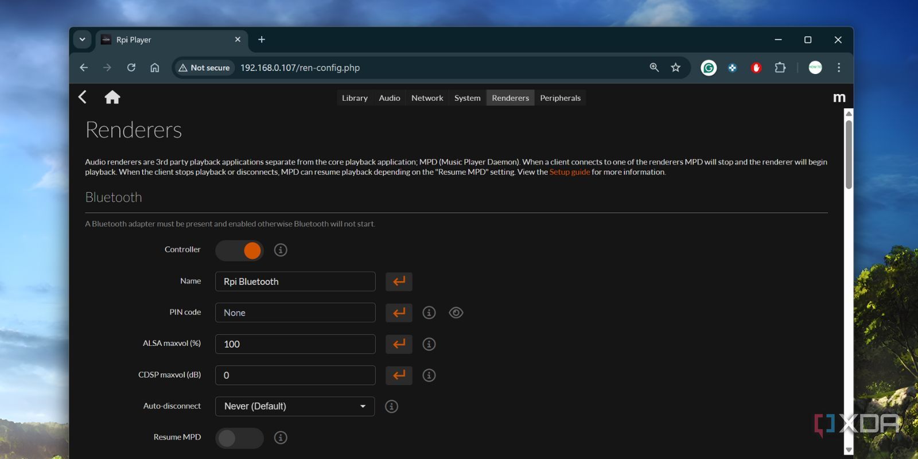
Task: Show info for PIN code
Action: (429, 313)
